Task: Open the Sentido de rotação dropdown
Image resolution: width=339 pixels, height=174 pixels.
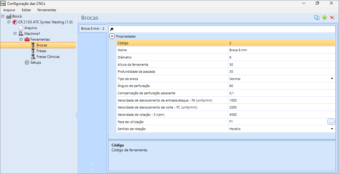Action: pos(332,129)
